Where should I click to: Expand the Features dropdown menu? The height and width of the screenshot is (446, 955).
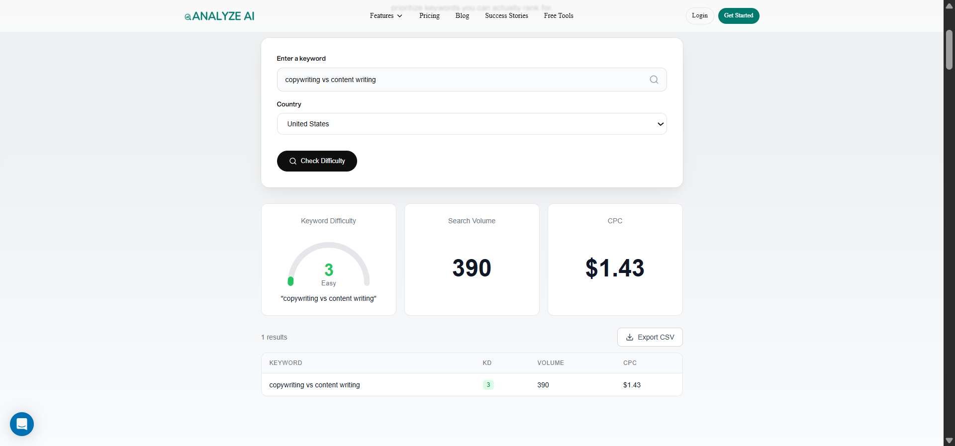[x=386, y=16]
